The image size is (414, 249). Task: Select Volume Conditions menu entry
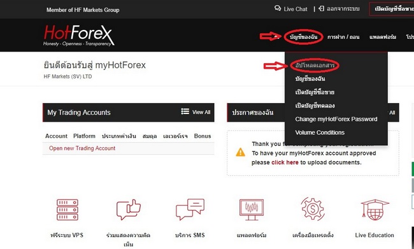[320, 132]
